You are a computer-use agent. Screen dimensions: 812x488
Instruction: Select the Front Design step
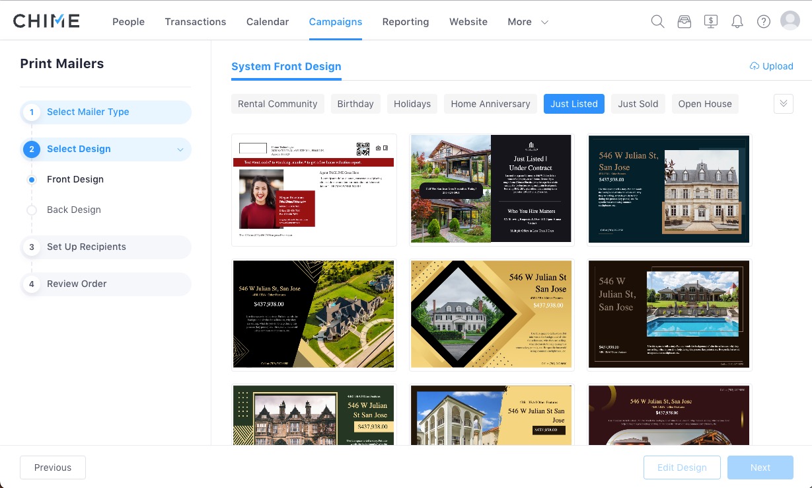pyautogui.click(x=75, y=179)
